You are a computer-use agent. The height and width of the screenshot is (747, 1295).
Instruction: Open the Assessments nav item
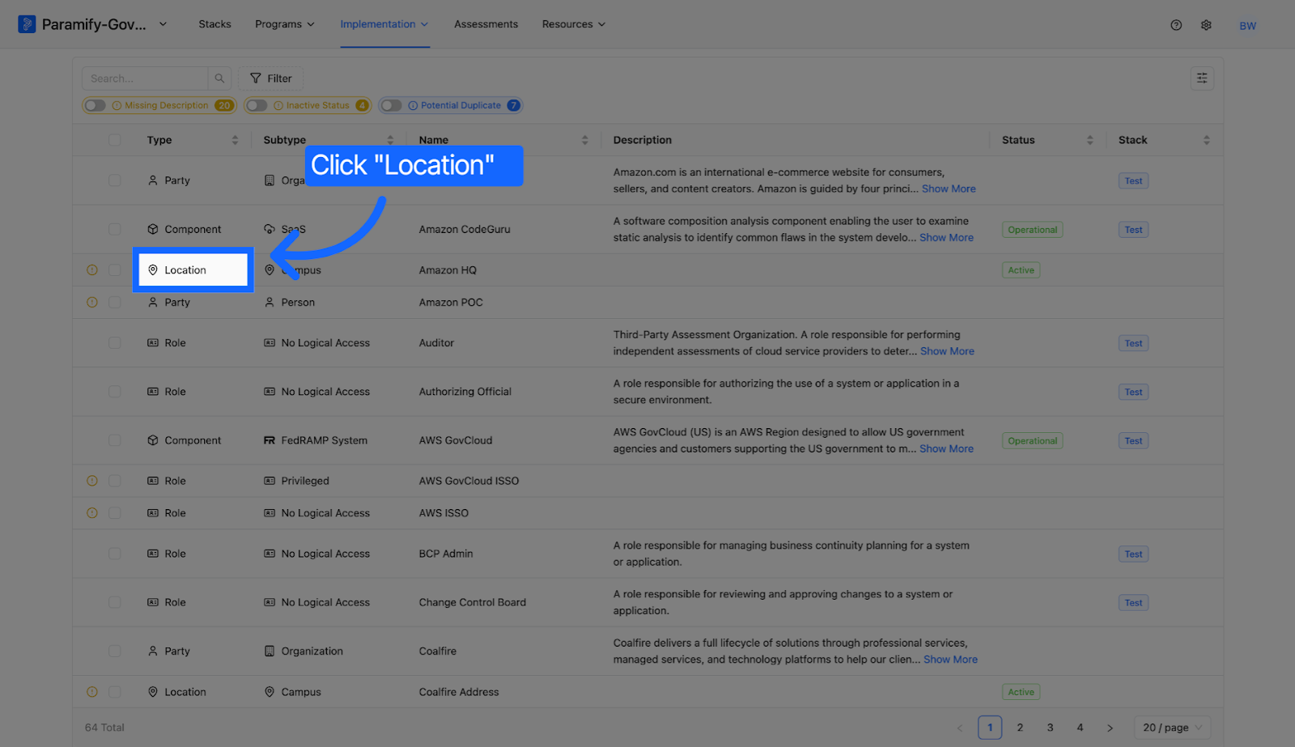point(486,24)
